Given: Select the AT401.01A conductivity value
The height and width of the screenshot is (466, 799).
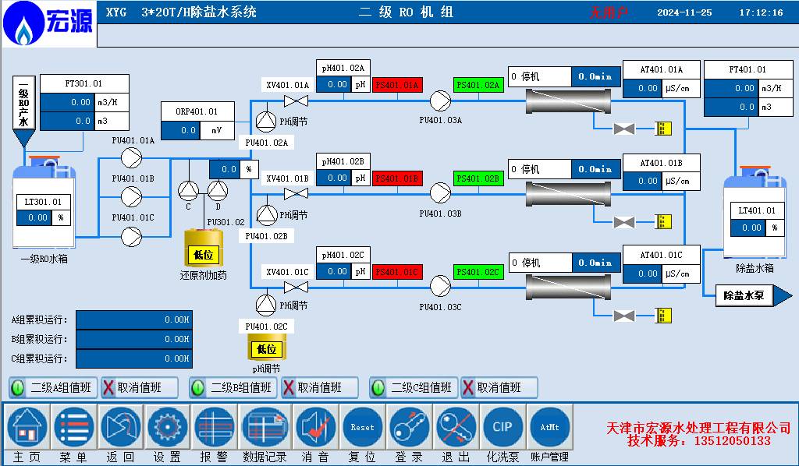Looking at the screenshot, I should [x=643, y=88].
